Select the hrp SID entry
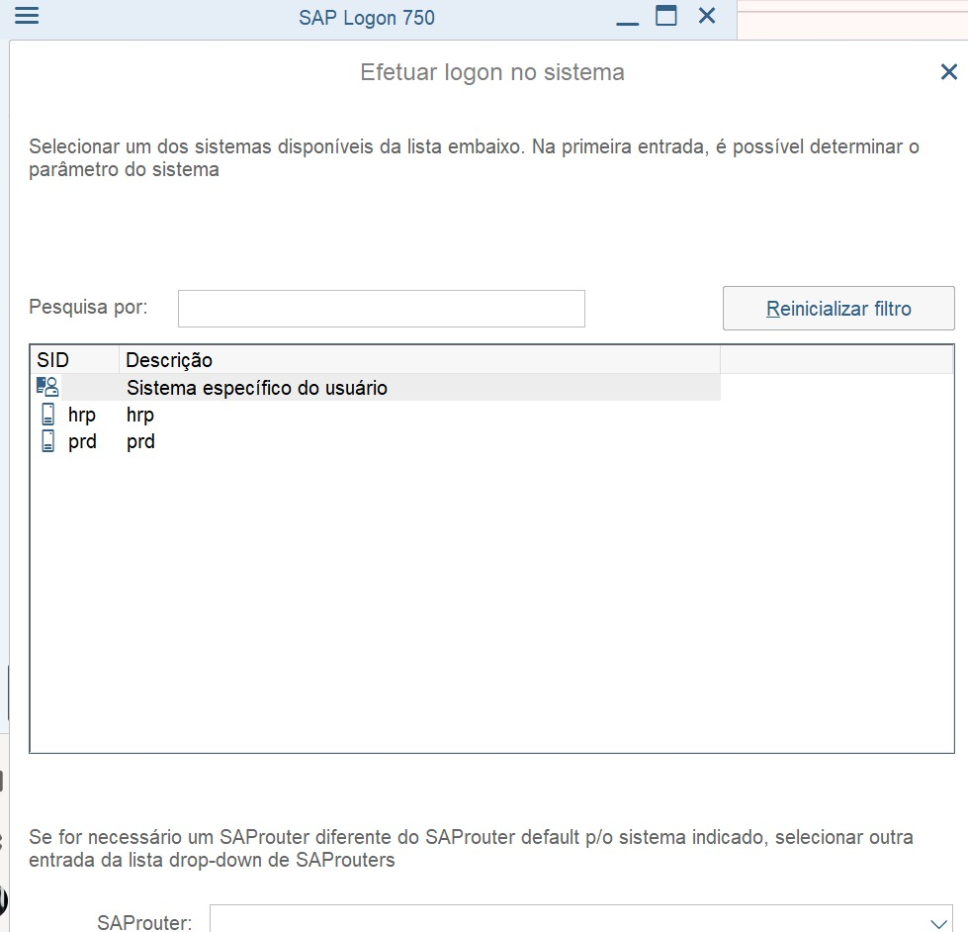Image resolution: width=968 pixels, height=932 pixels. click(81, 415)
